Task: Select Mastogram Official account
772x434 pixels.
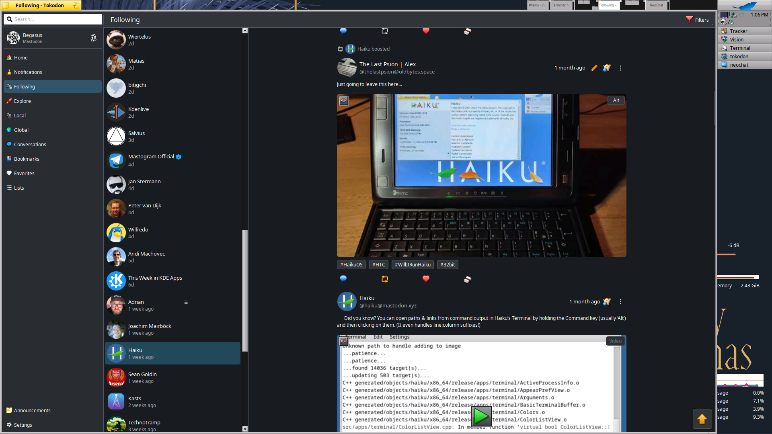Action: [173, 160]
